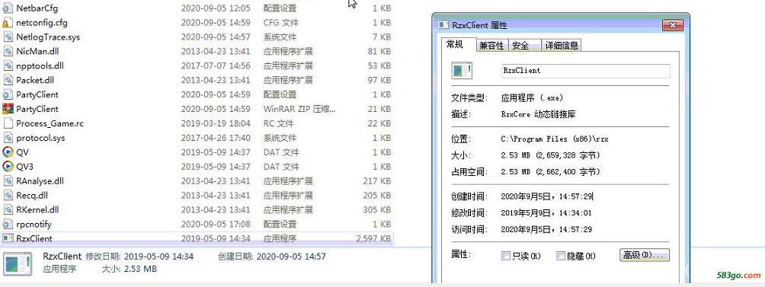
Task: Select the NetbarCfg file icon
Action: [8, 8]
